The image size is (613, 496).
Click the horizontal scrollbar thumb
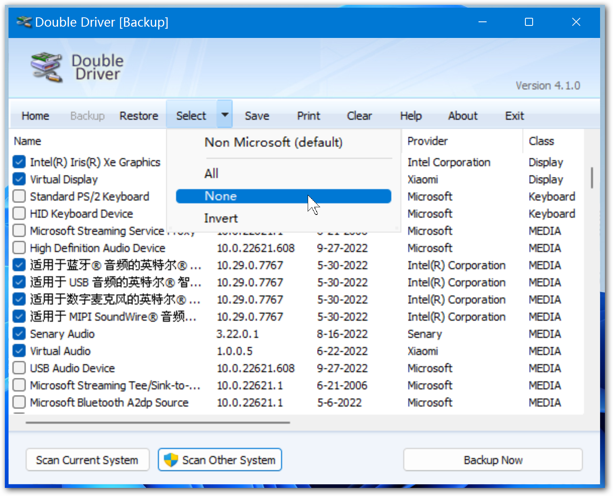(157, 422)
